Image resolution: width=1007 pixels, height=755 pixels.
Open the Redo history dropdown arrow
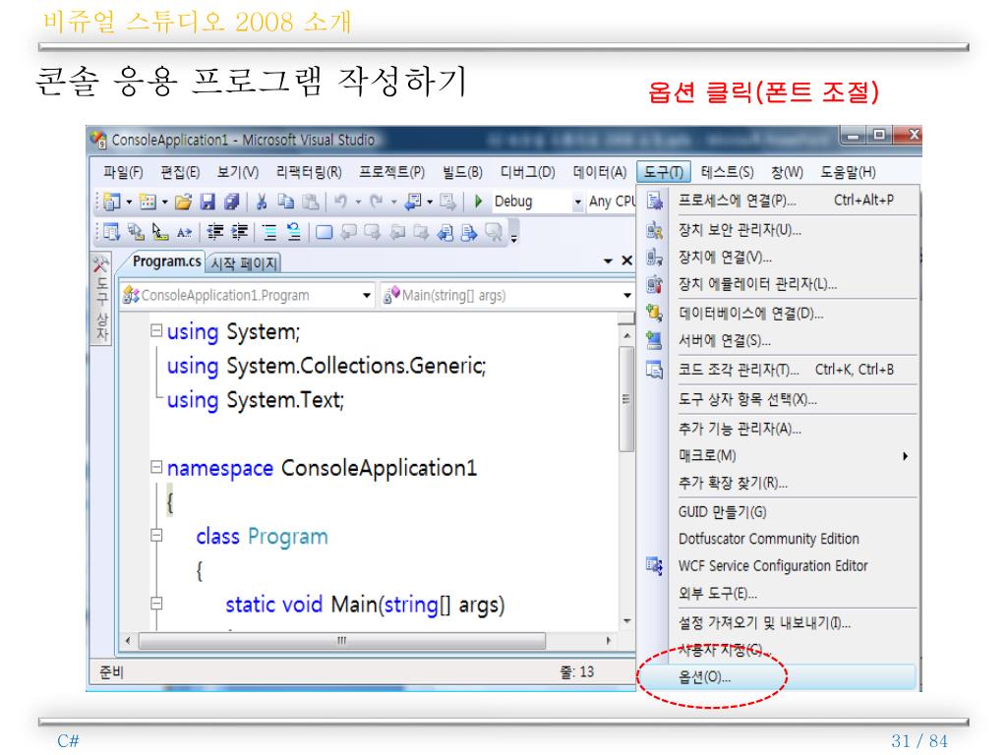click(x=393, y=202)
